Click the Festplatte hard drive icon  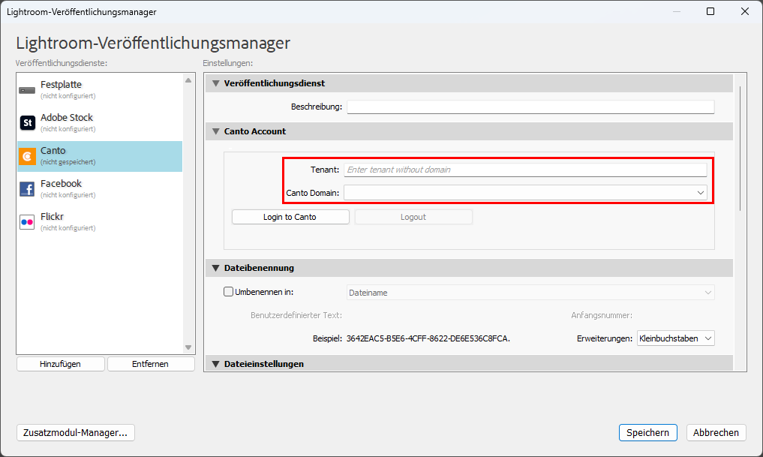27,90
